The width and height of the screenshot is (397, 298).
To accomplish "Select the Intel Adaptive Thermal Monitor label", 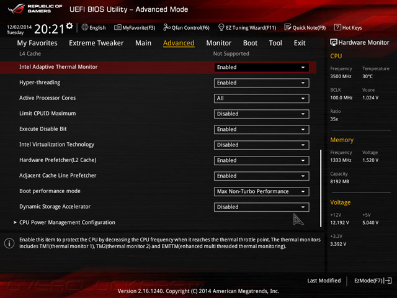I will click(x=58, y=67).
